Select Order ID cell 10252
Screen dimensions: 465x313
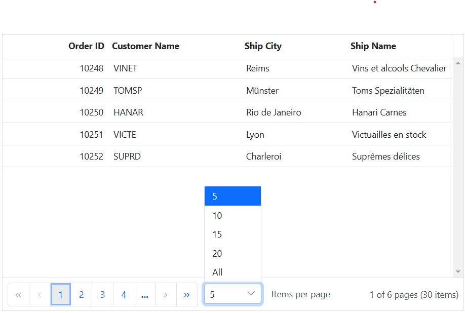pyautogui.click(x=91, y=156)
